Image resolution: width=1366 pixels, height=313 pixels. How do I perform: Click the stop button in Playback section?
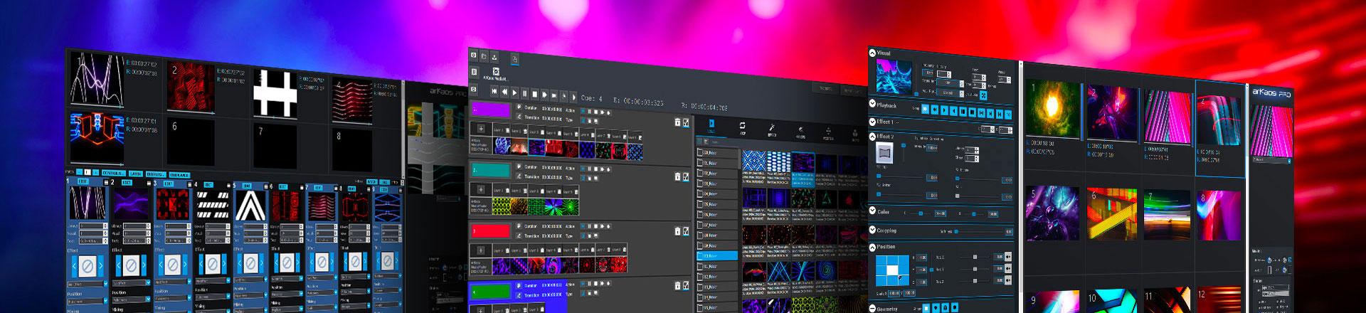point(972,112)
